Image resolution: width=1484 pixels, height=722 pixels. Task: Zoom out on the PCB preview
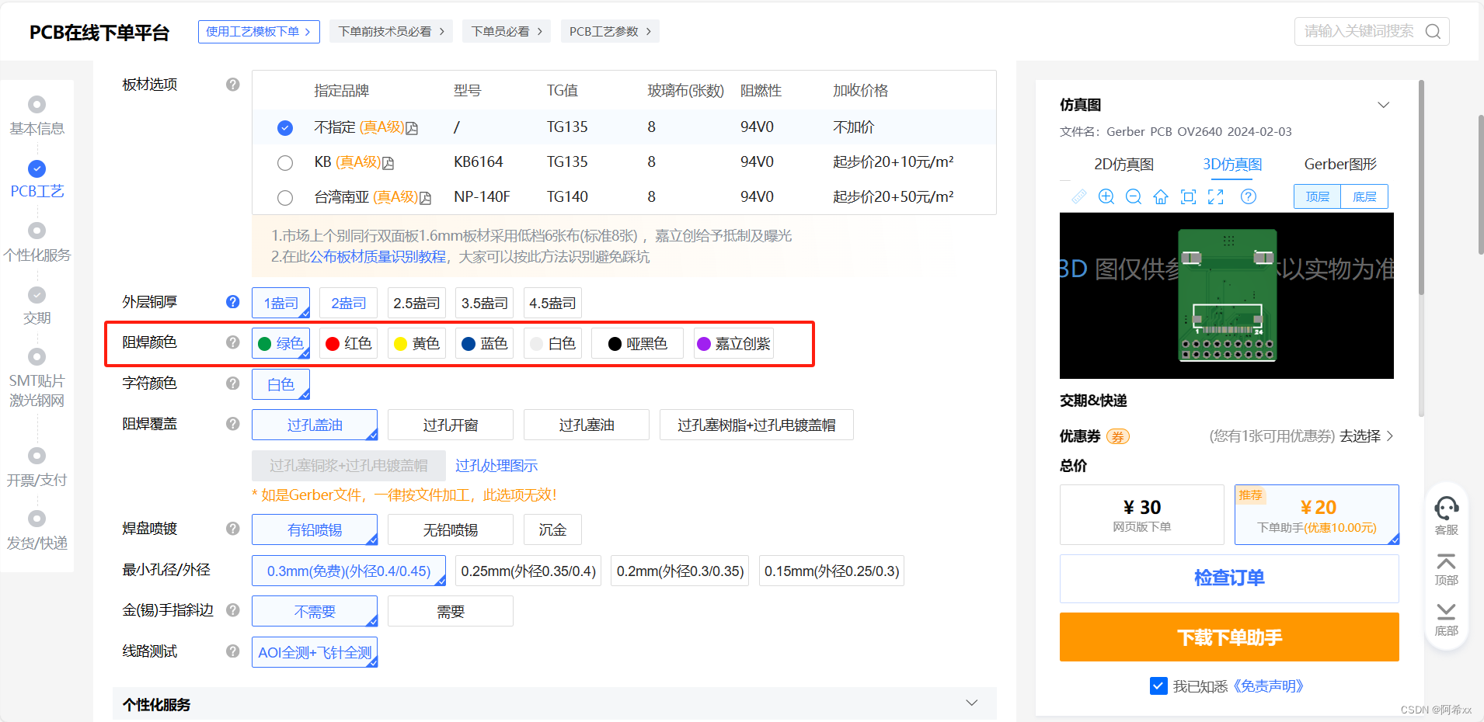1134,196
